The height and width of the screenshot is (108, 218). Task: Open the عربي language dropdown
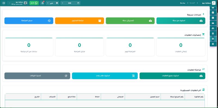[52, 3]
